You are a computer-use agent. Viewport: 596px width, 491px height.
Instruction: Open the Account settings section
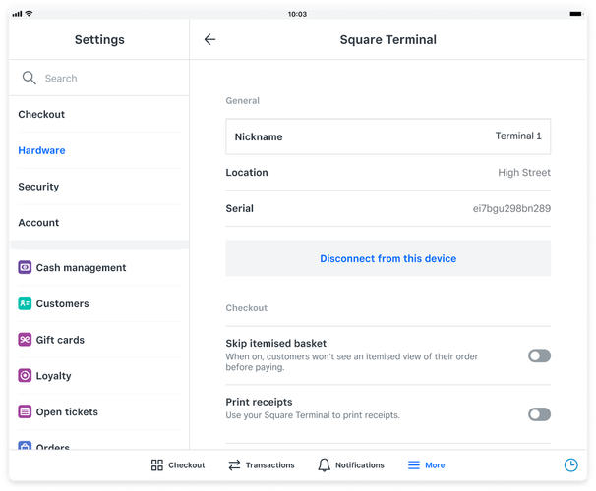pos(38,223)
